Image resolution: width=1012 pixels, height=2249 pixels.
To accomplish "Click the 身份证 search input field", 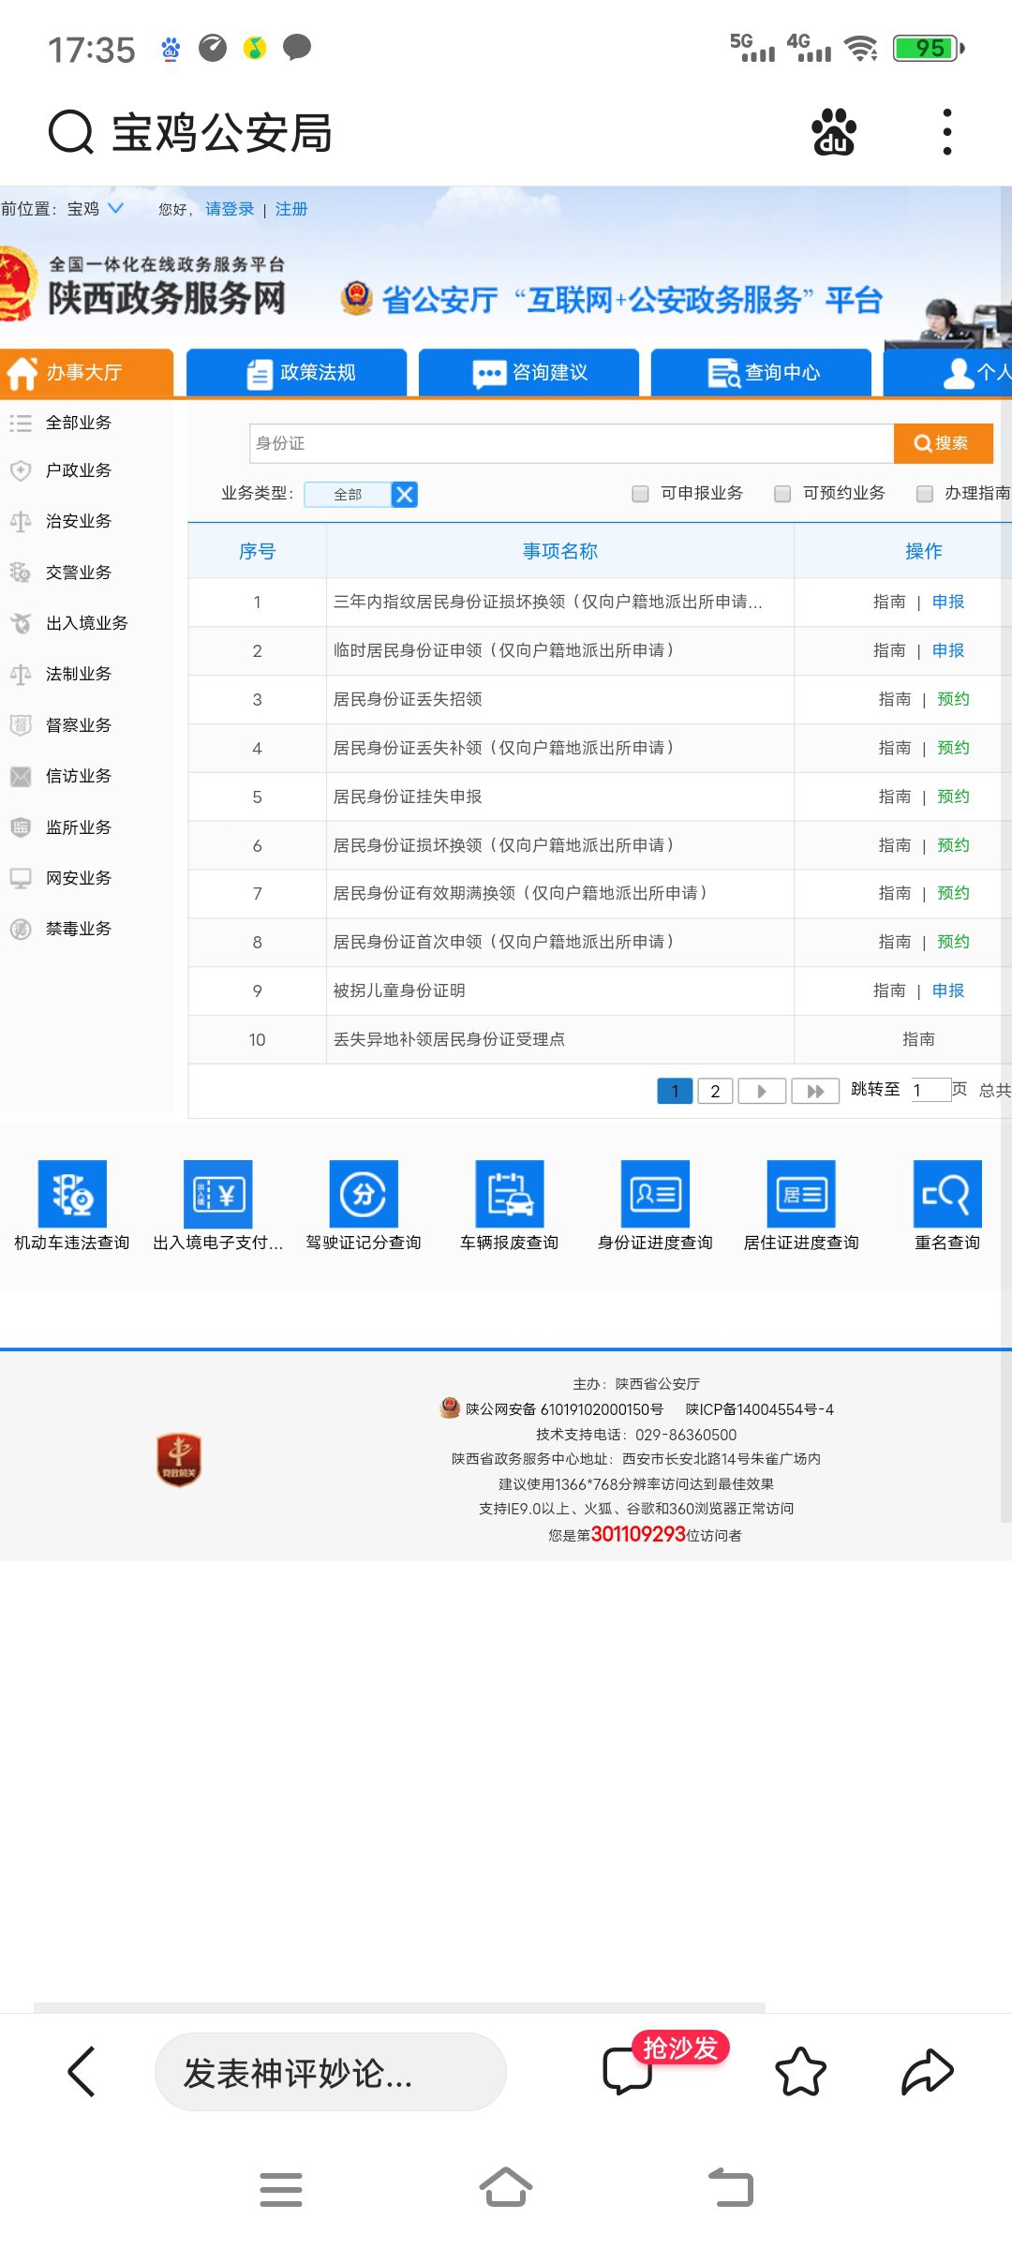I will (x=570, y=443).
